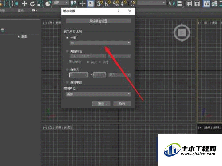
Task: Toggle the 3D Snaps icon
Action: (100, 4)
